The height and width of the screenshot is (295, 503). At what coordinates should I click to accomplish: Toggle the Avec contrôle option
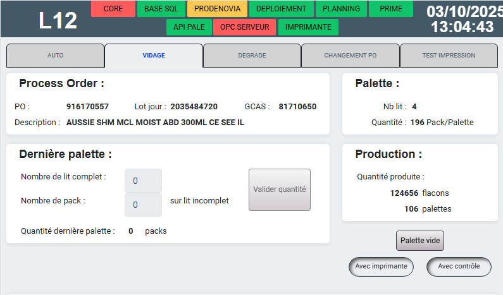pyautogui.click(x=459, y=267)
